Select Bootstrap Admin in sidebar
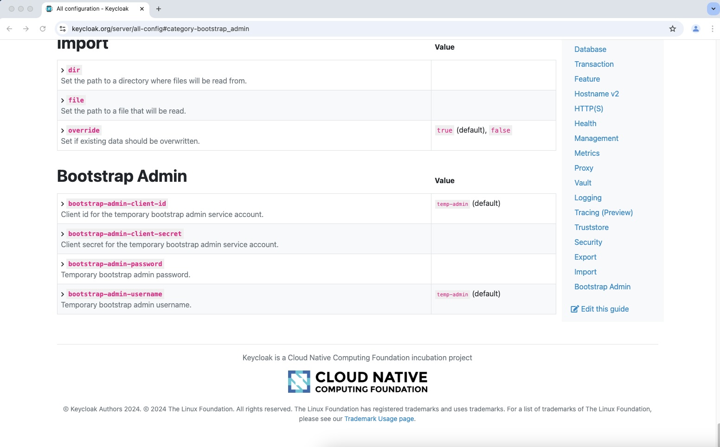Image resolution: width=720 pixels, height=447 pixels. click(602, 287)
